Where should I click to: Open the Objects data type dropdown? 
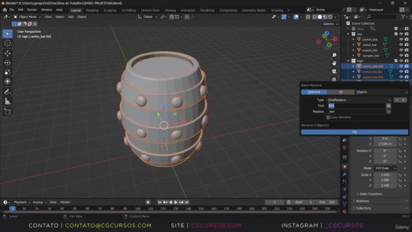click(382, 92)
